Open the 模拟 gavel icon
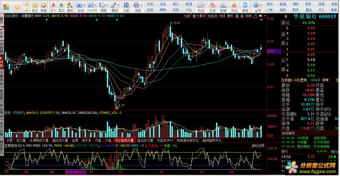This screenshot has height=176, width=340. pos(70,5)
